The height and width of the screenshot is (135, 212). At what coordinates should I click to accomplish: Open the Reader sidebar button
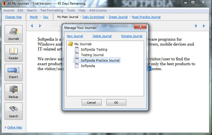tap(14, 53)
